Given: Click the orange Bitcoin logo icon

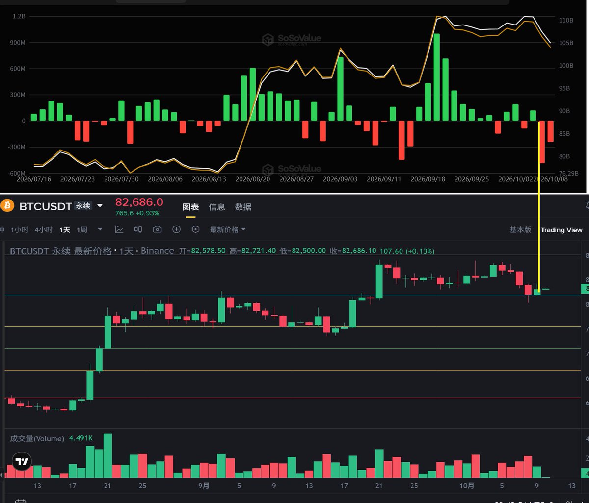Looking at the screenshot, I should [7, 206].
